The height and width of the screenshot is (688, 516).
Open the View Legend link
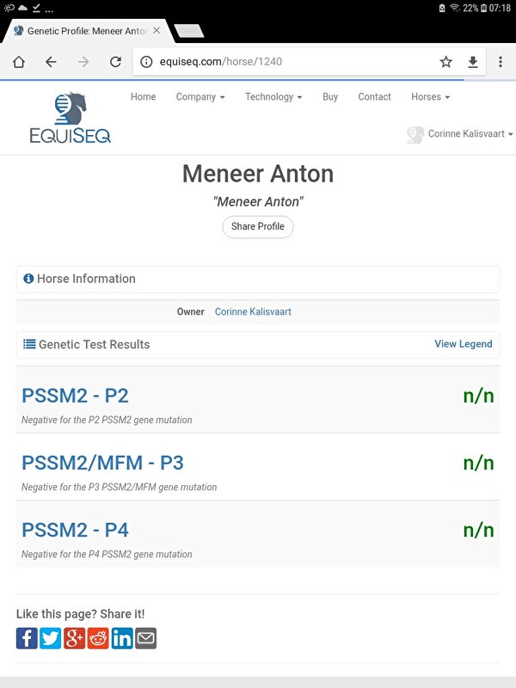[463, 344]
